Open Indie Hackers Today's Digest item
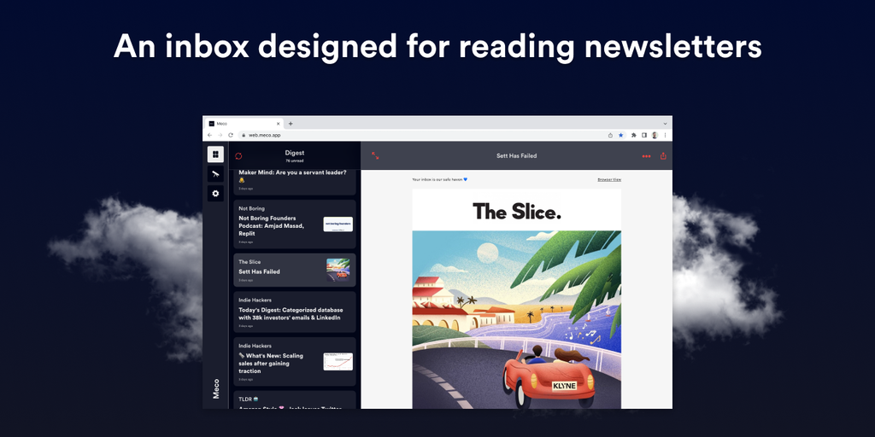 pyautogui.click(x=295, y=312)
